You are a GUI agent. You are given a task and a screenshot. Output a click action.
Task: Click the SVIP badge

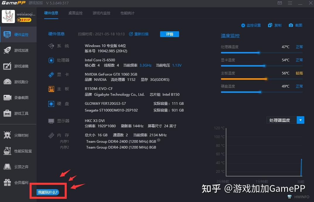(24, 20)
